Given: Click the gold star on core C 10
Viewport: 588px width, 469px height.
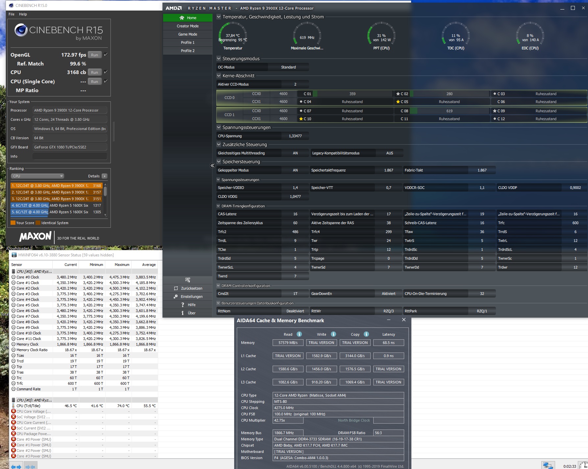Looking at the screenshot, I should click(301, 119).
